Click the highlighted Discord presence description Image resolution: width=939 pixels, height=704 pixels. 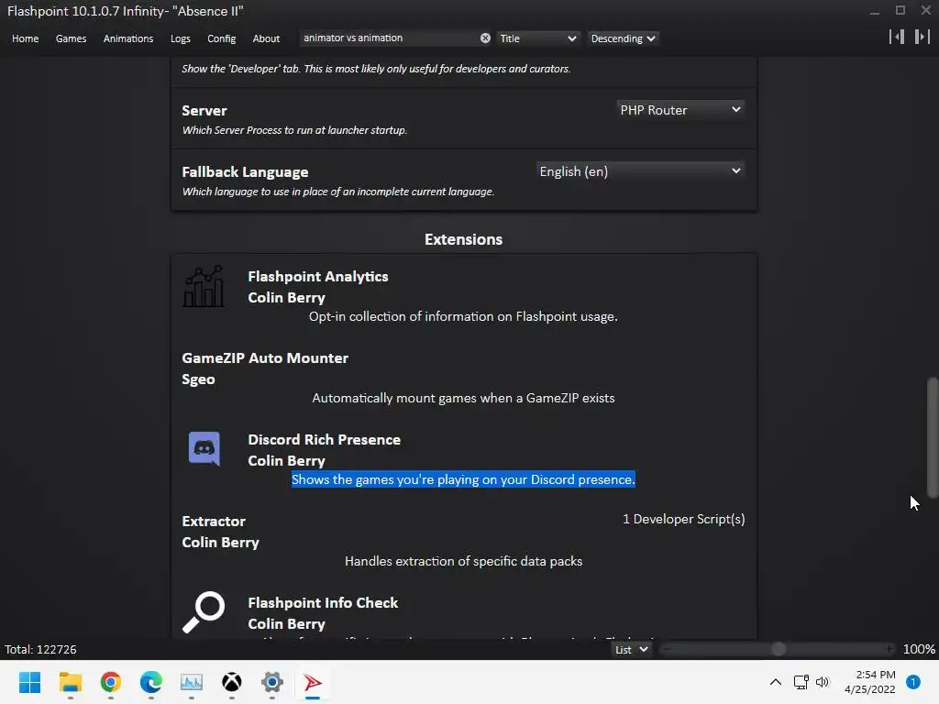(x=463, y=479)
